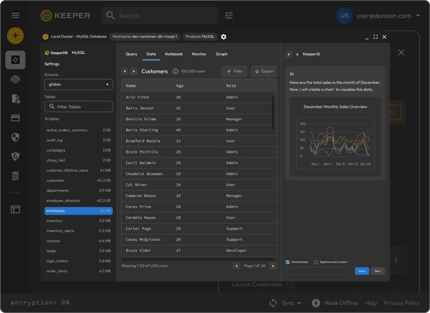Select the active_orders_summary table
The height and width of the screenshot is (313, 430).
coord(79,130)
